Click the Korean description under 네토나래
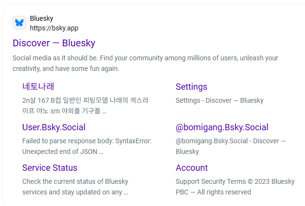Screen dimensions: 305x206 (x=85, y=100)
